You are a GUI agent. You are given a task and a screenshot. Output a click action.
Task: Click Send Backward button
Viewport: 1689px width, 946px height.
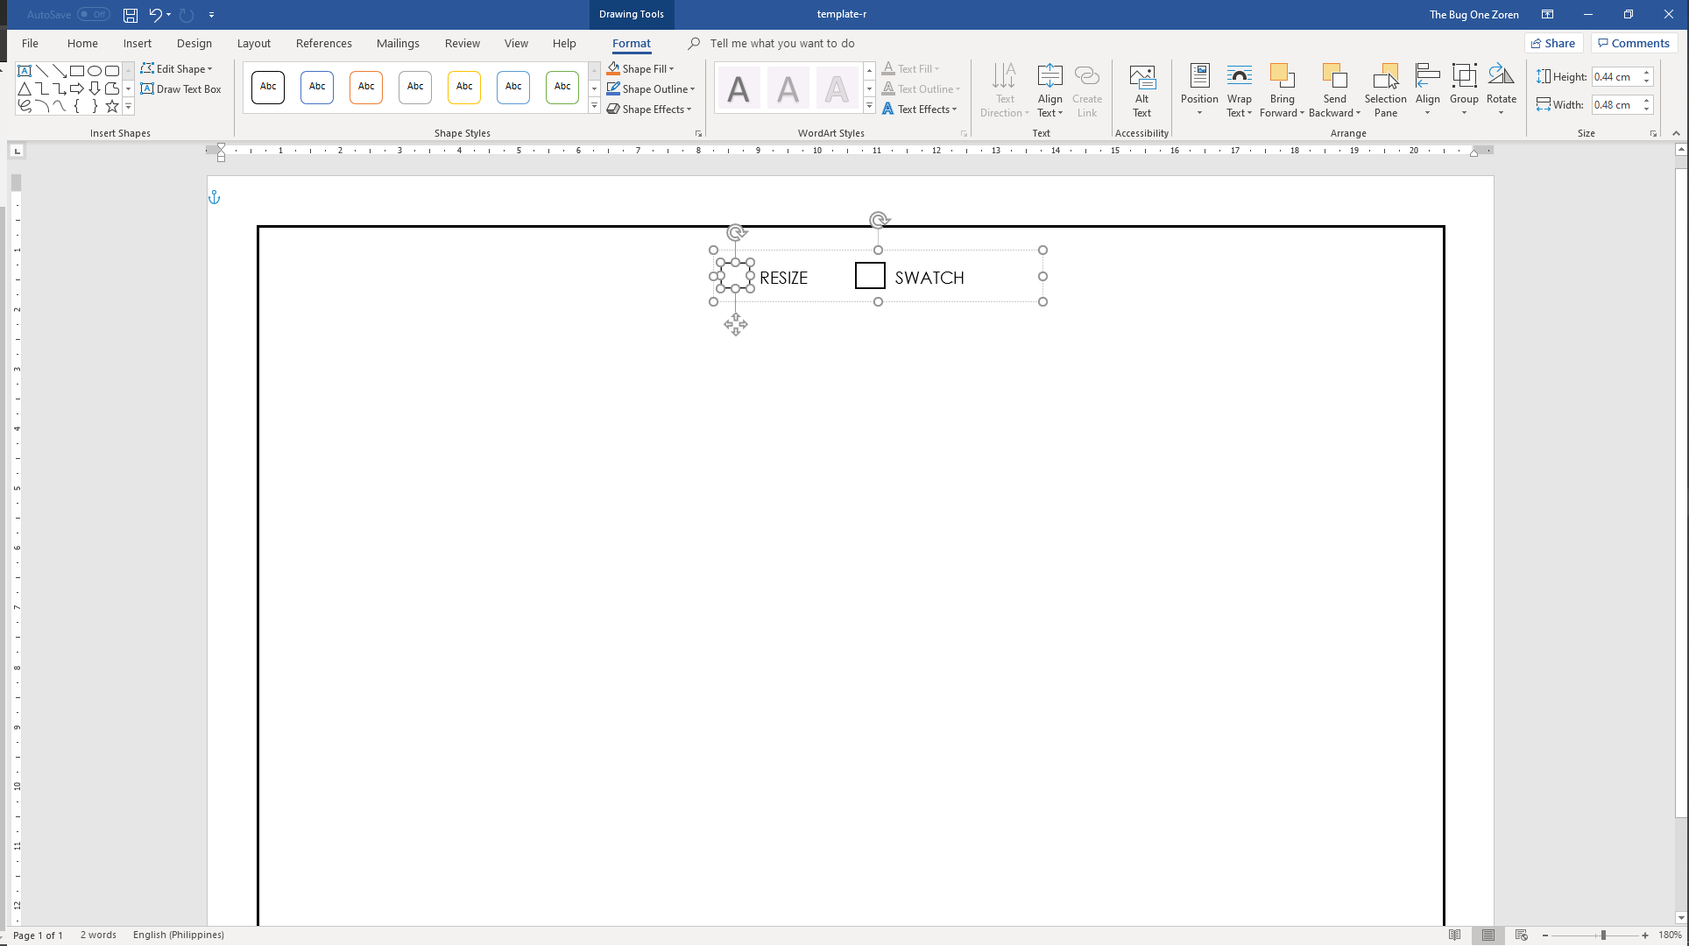[x=1334, y=90]
